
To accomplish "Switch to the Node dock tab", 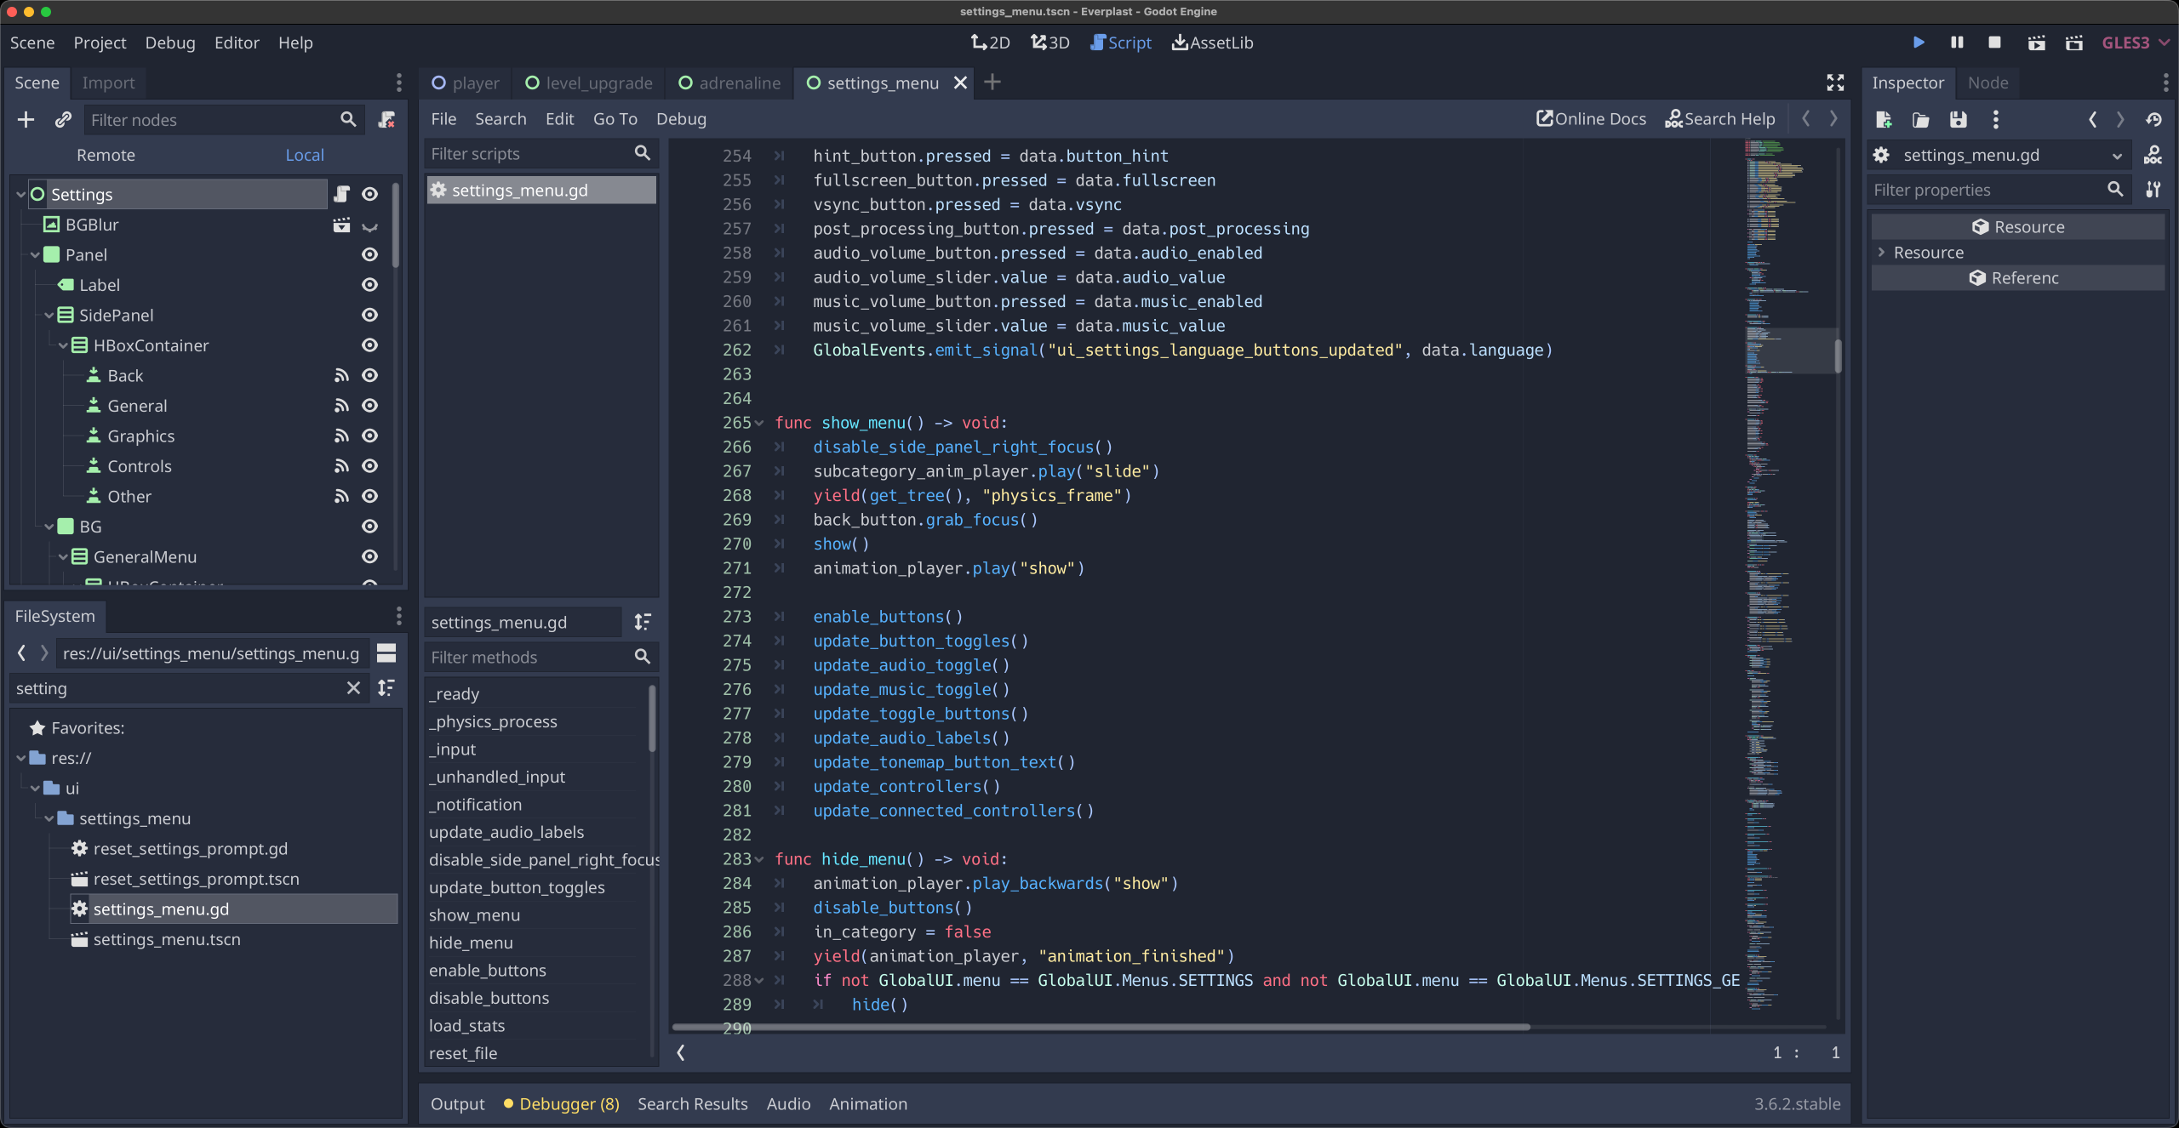I will [x=1987, y=83].
